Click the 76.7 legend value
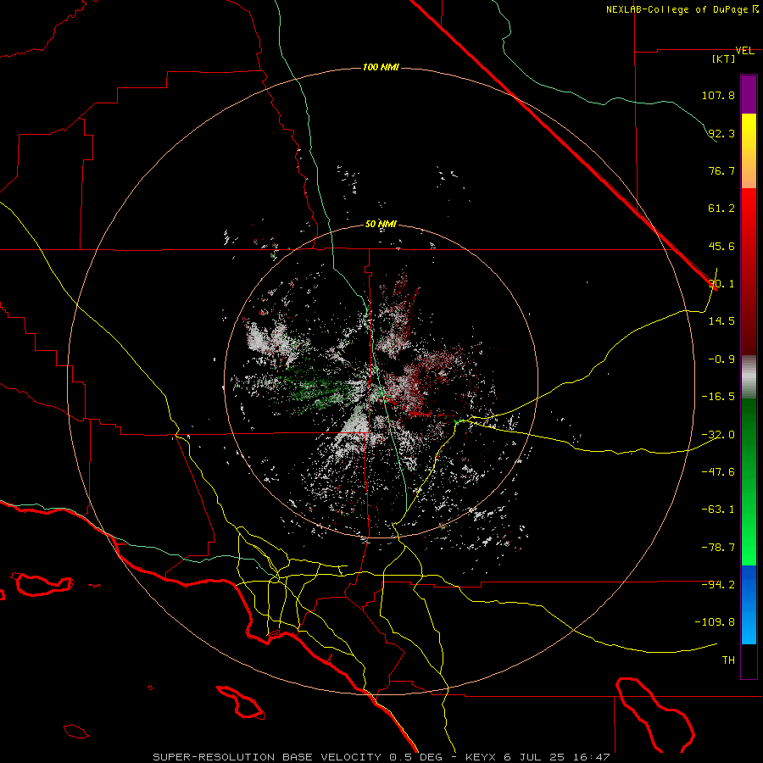 721,170
